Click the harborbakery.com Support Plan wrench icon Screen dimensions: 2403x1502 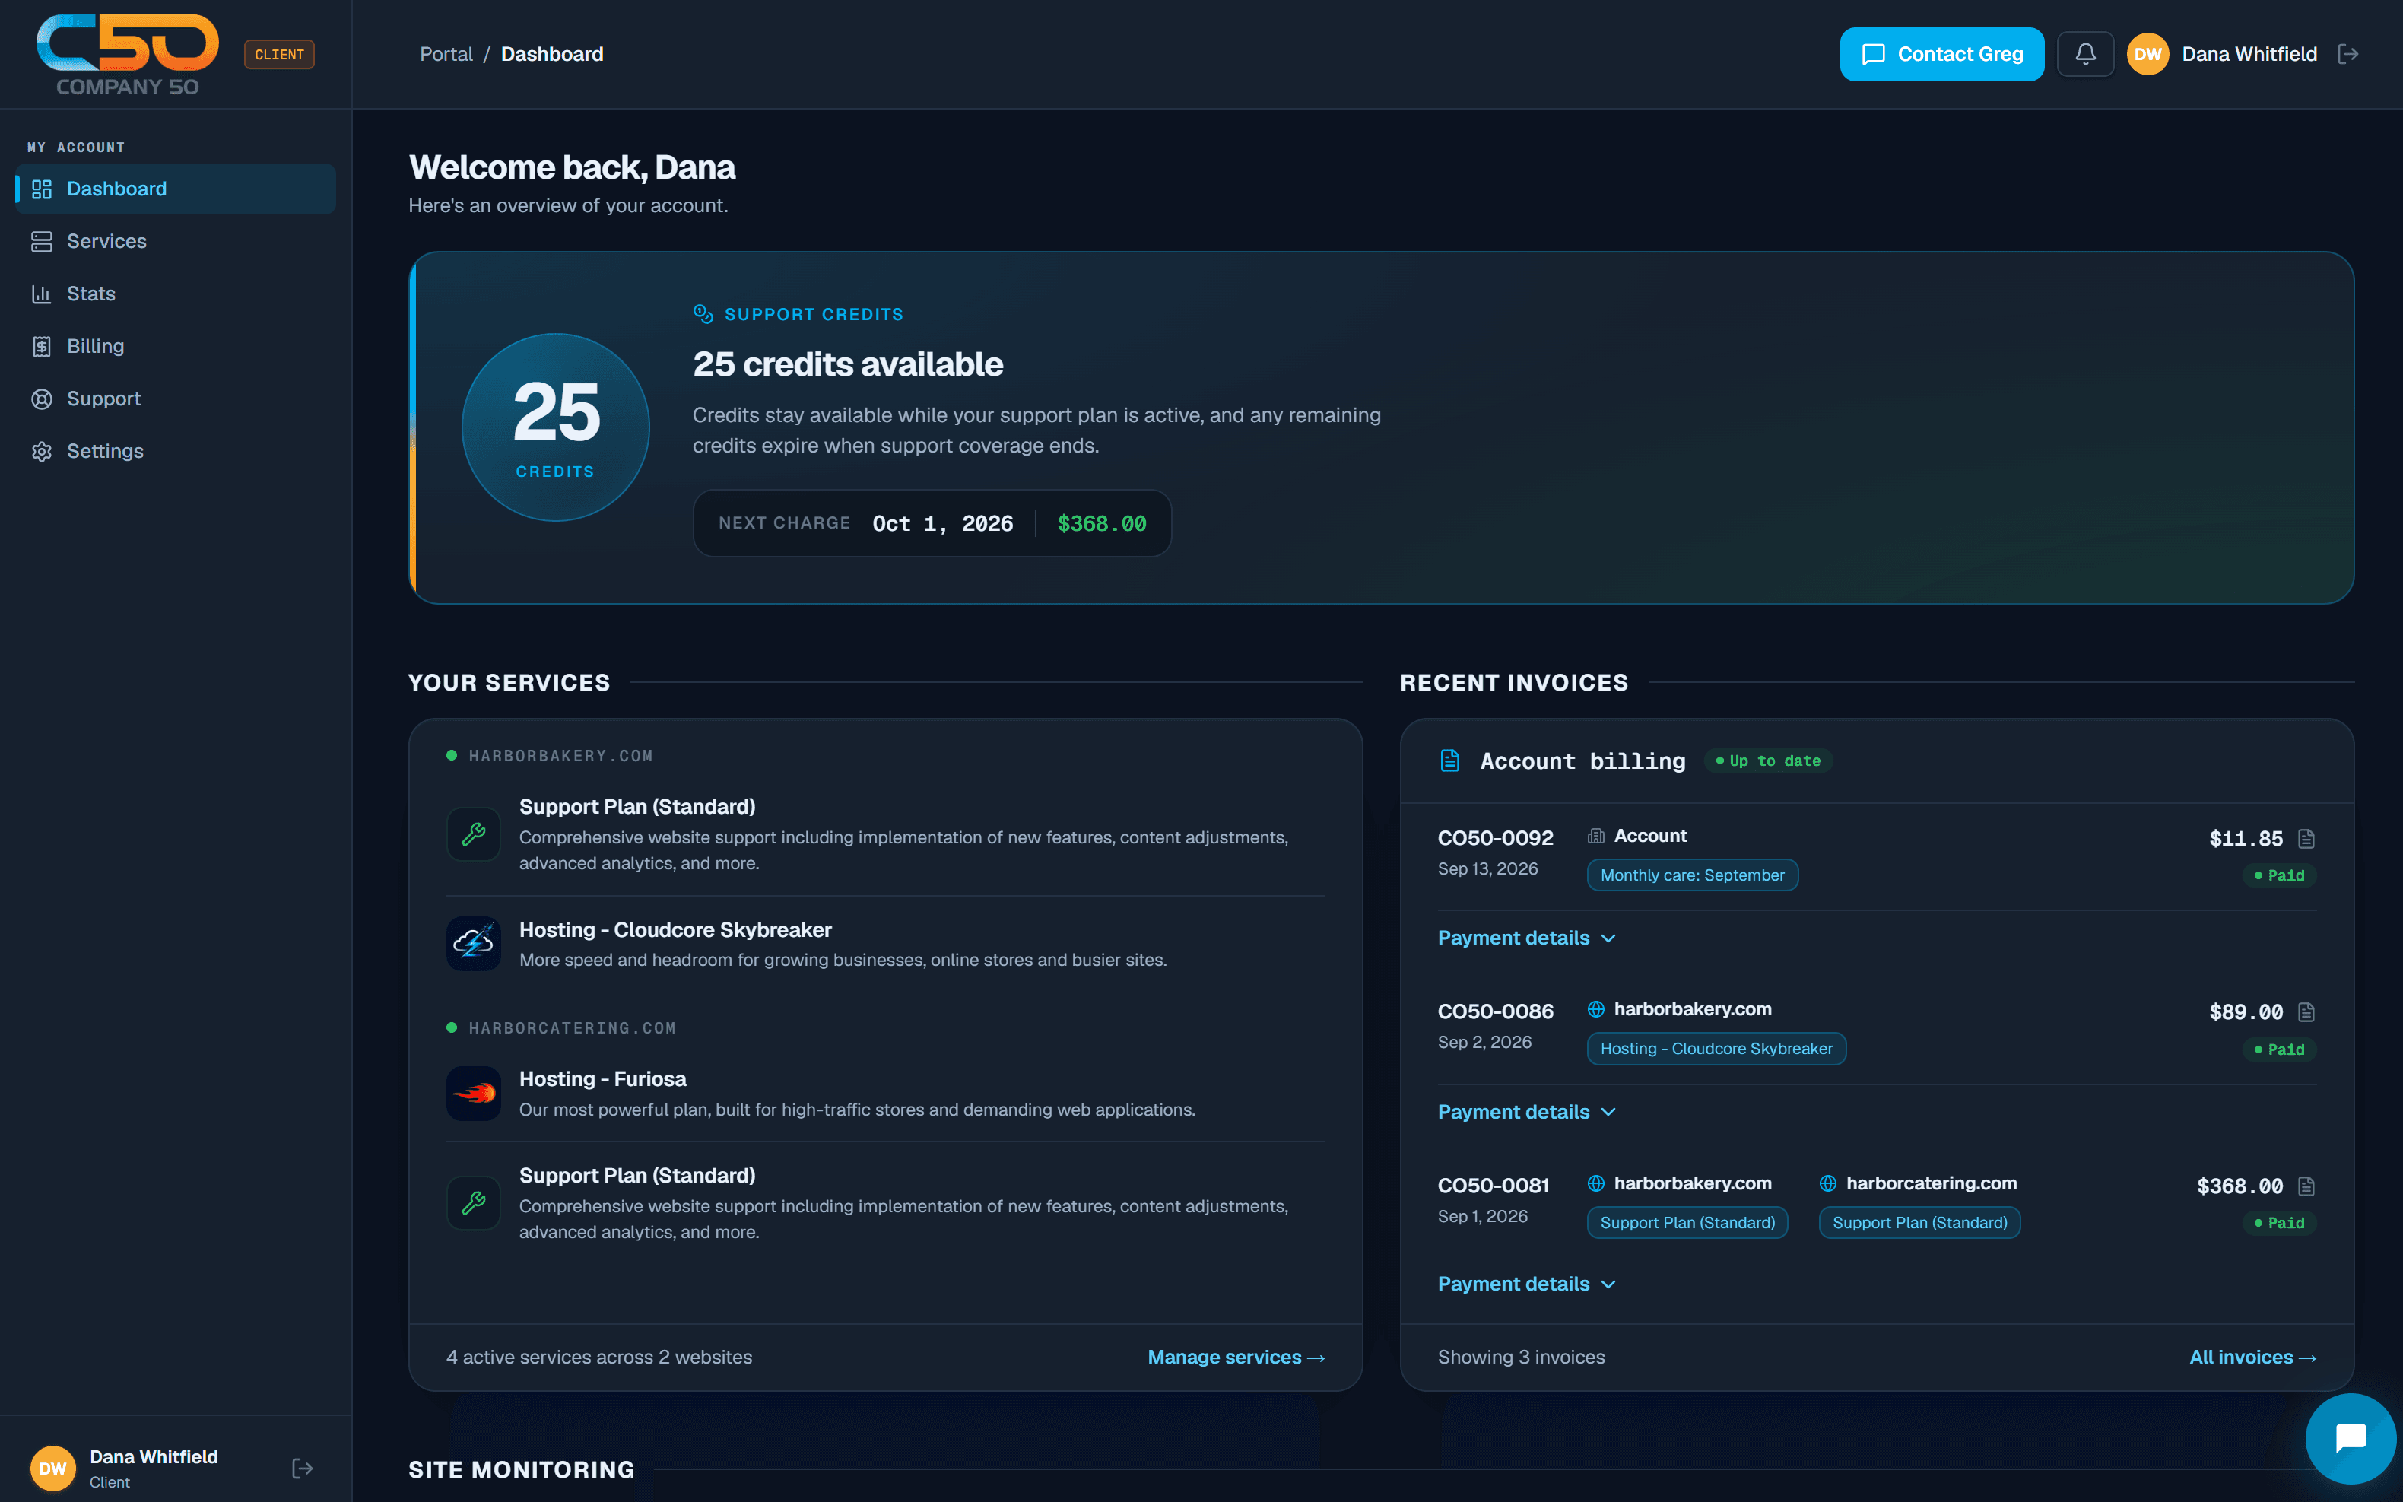tap(474, 834)
